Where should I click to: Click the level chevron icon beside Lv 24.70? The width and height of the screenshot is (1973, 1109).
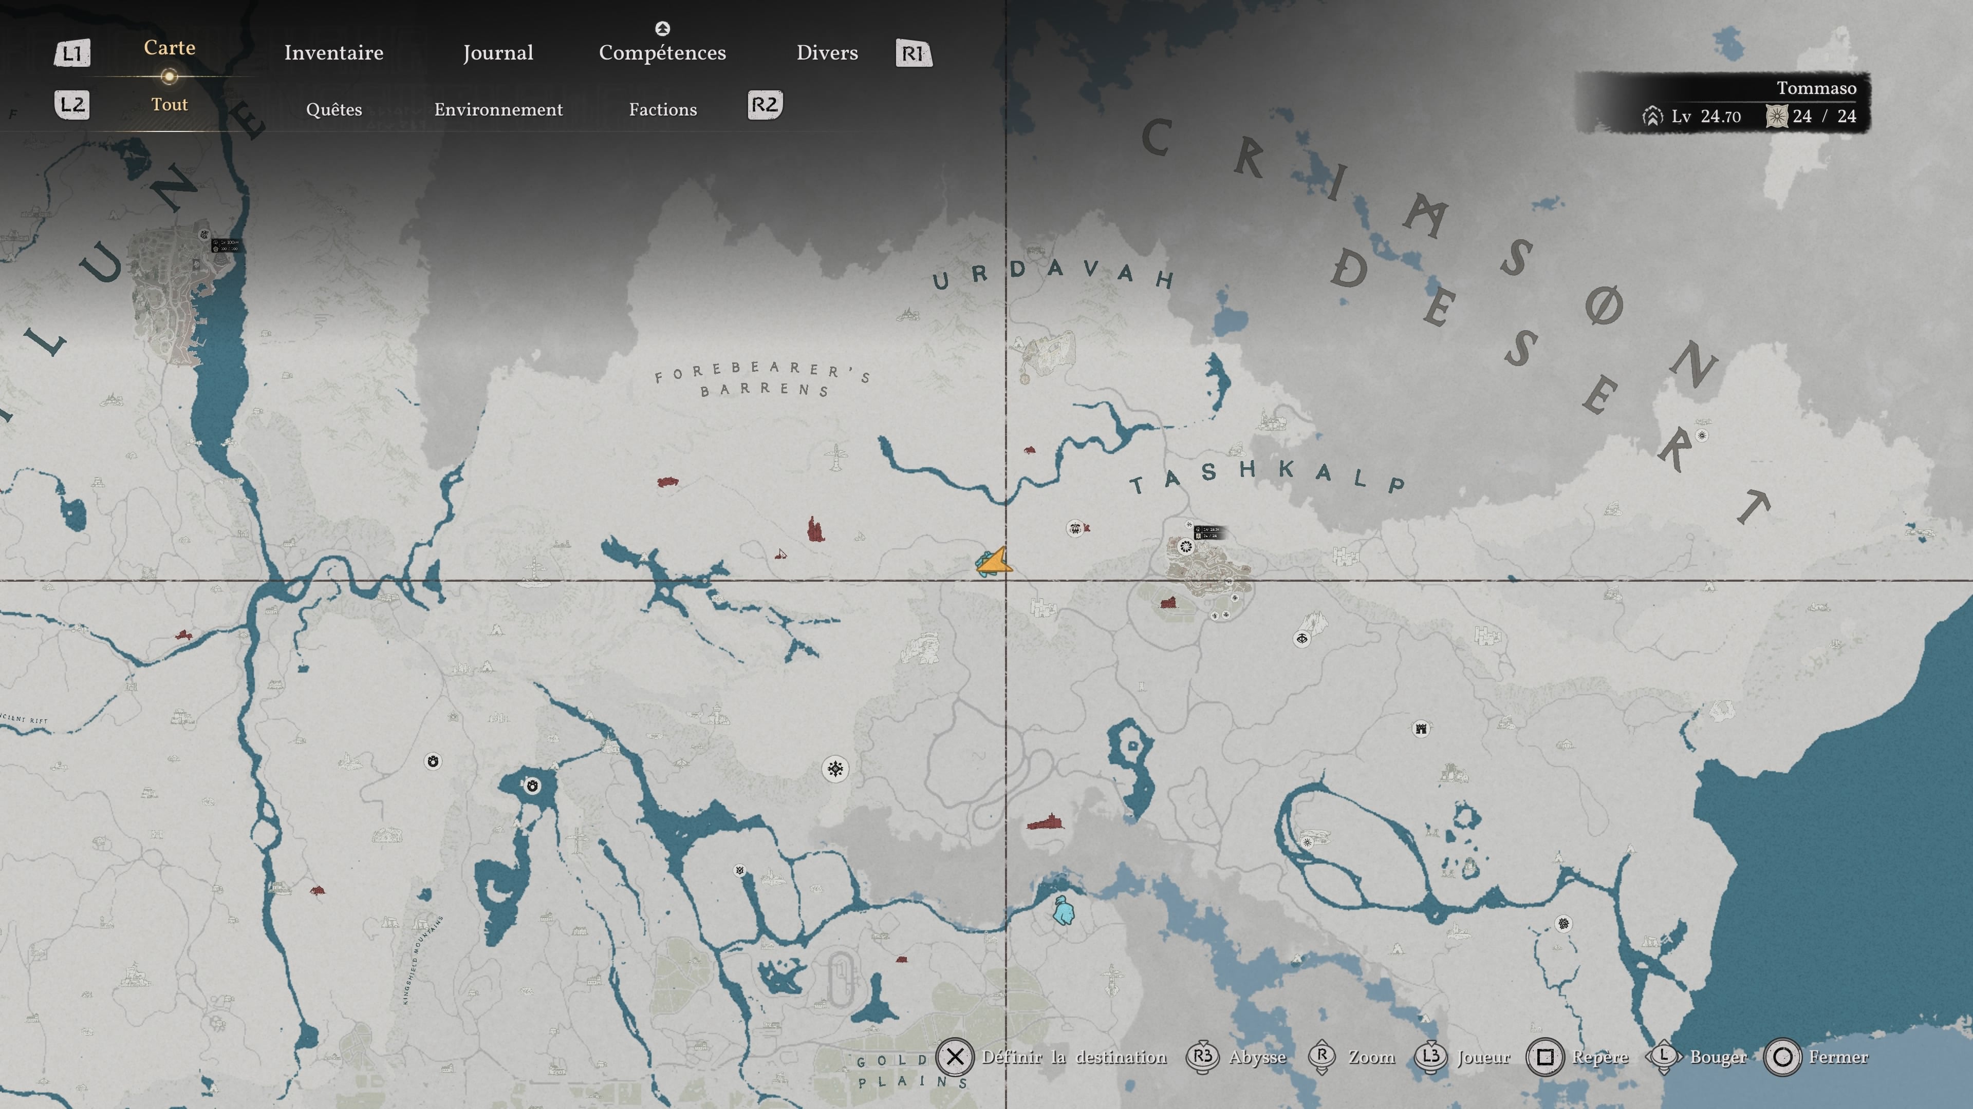(x=1652, y=117)
